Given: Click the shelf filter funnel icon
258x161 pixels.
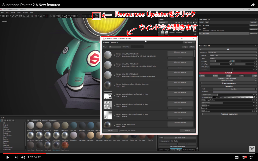Looking at the screenshot, I should [28, 120].
